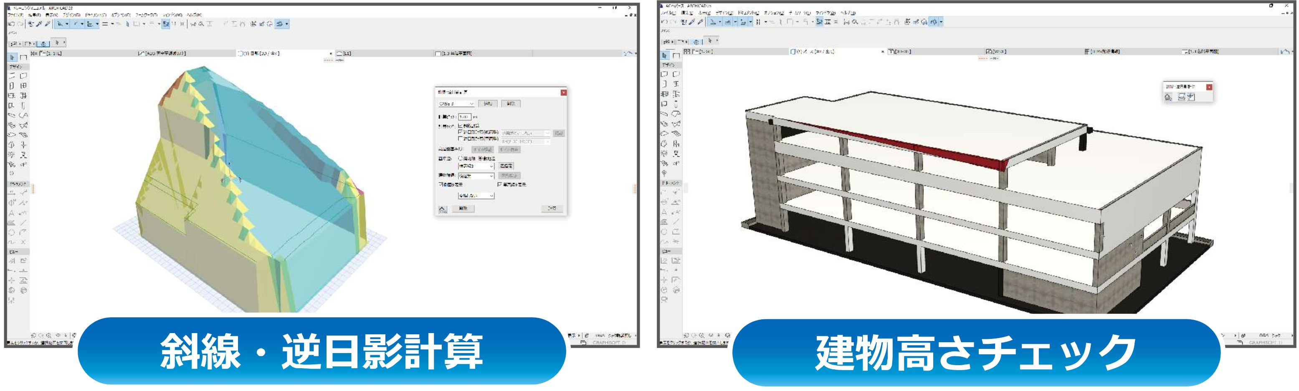Viewport: 1299px width, 391px height.
Task: Select the first radio button in the dialog
Action: [460, 158]
